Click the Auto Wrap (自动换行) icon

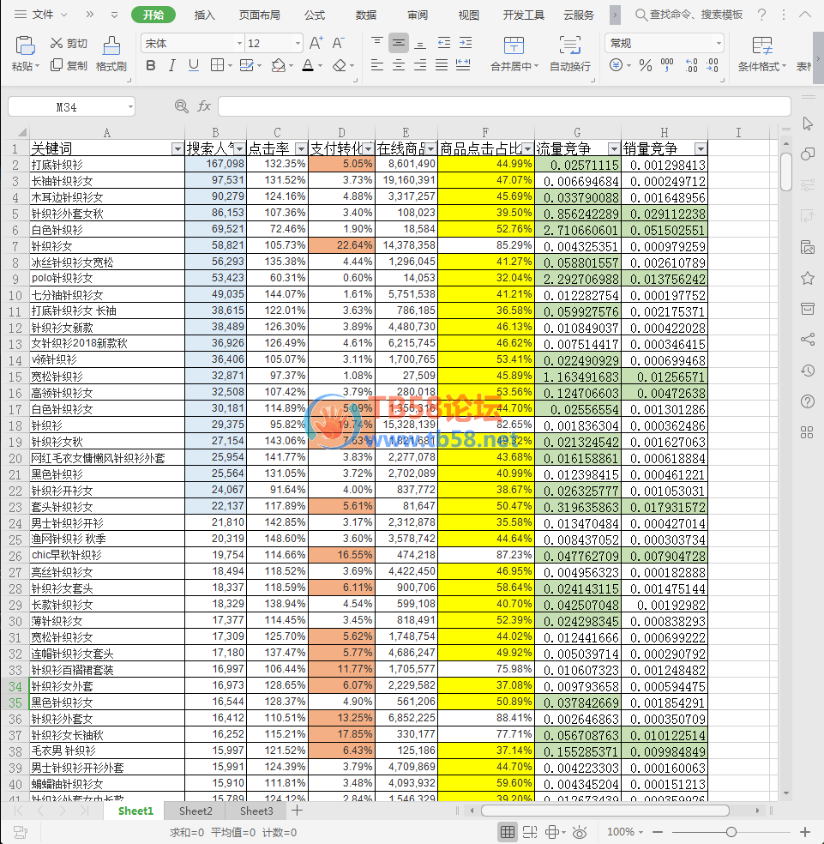(x=569, y=46)
